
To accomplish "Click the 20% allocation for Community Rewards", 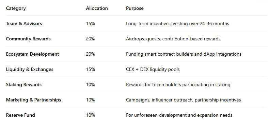I will tap(91, 39).
